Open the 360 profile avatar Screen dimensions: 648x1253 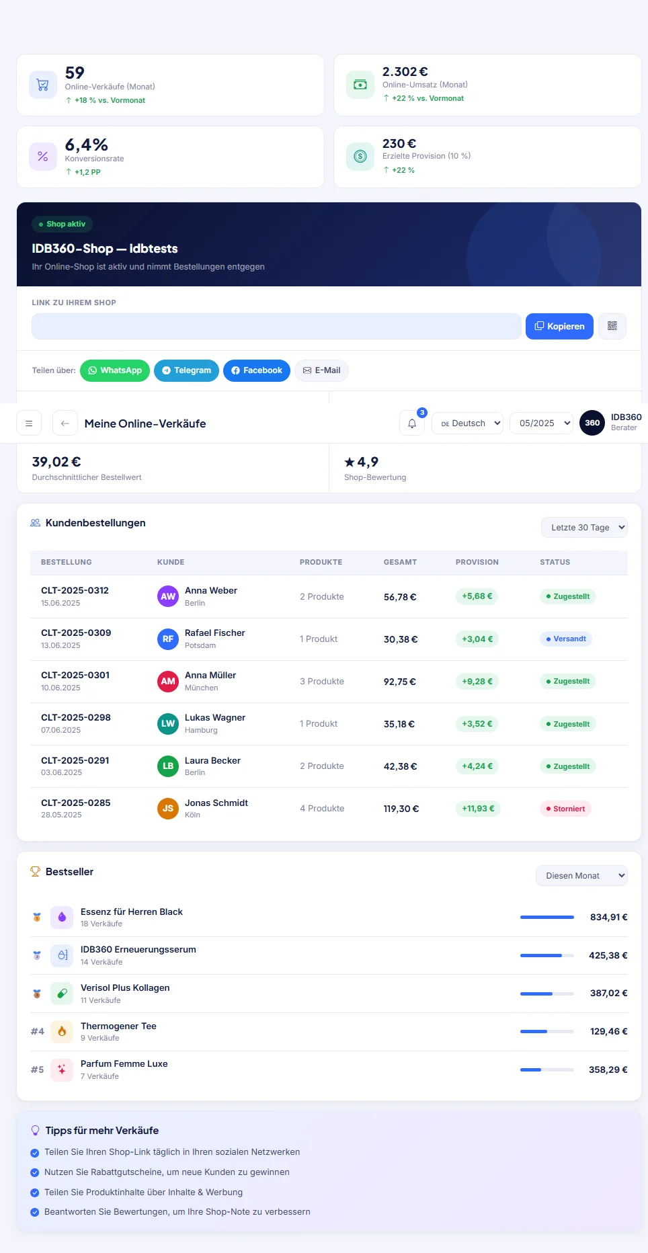click(592, 423)
